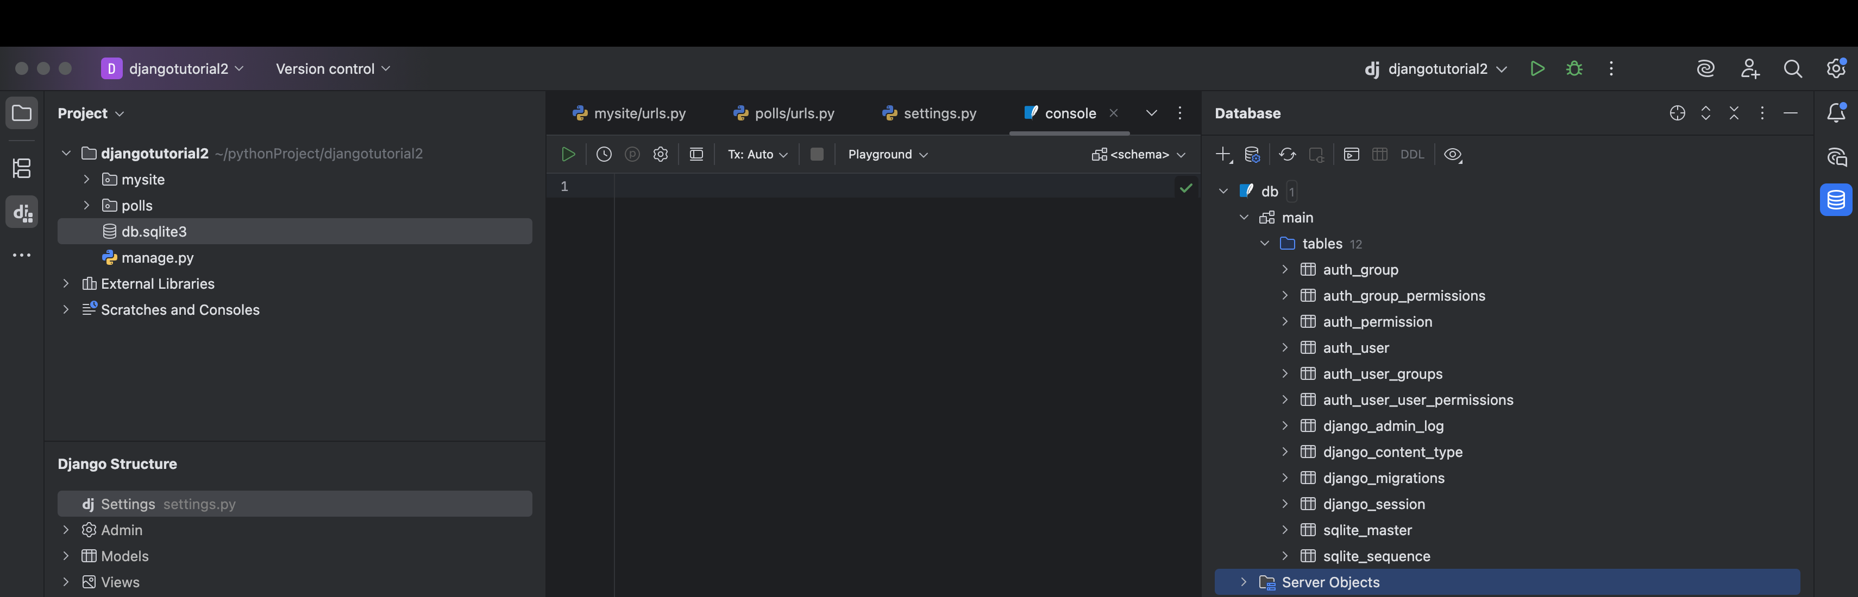The image size is (1858, 597).
Task: Open IDE settings gear in title bar
Action: coord(1836,68)
